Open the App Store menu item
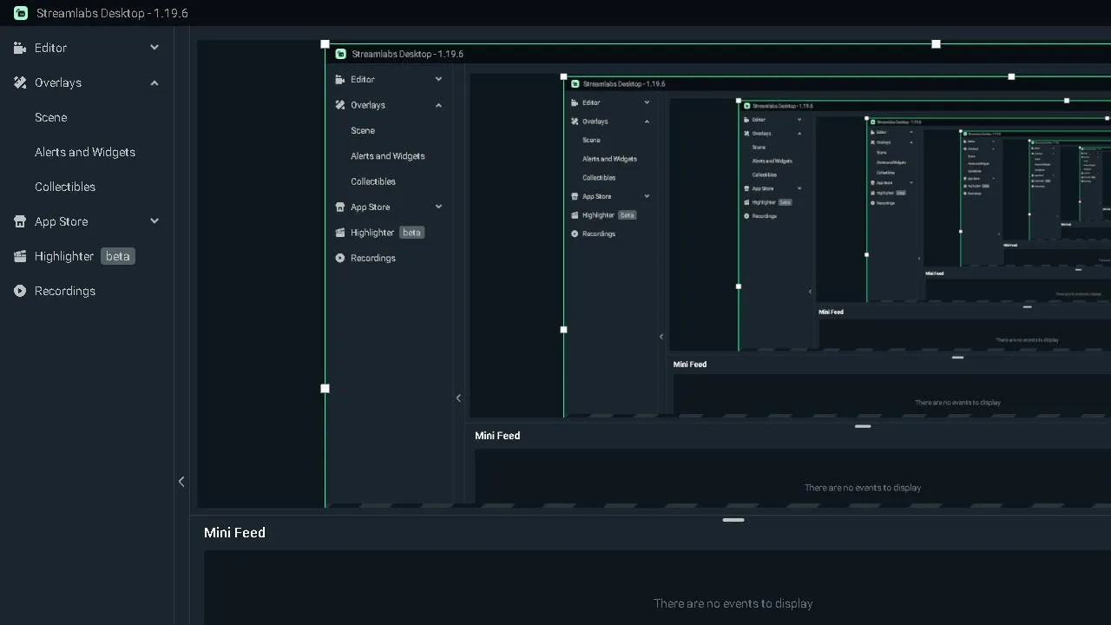This screenshot has height=625, width=1111. pos(62,221)
